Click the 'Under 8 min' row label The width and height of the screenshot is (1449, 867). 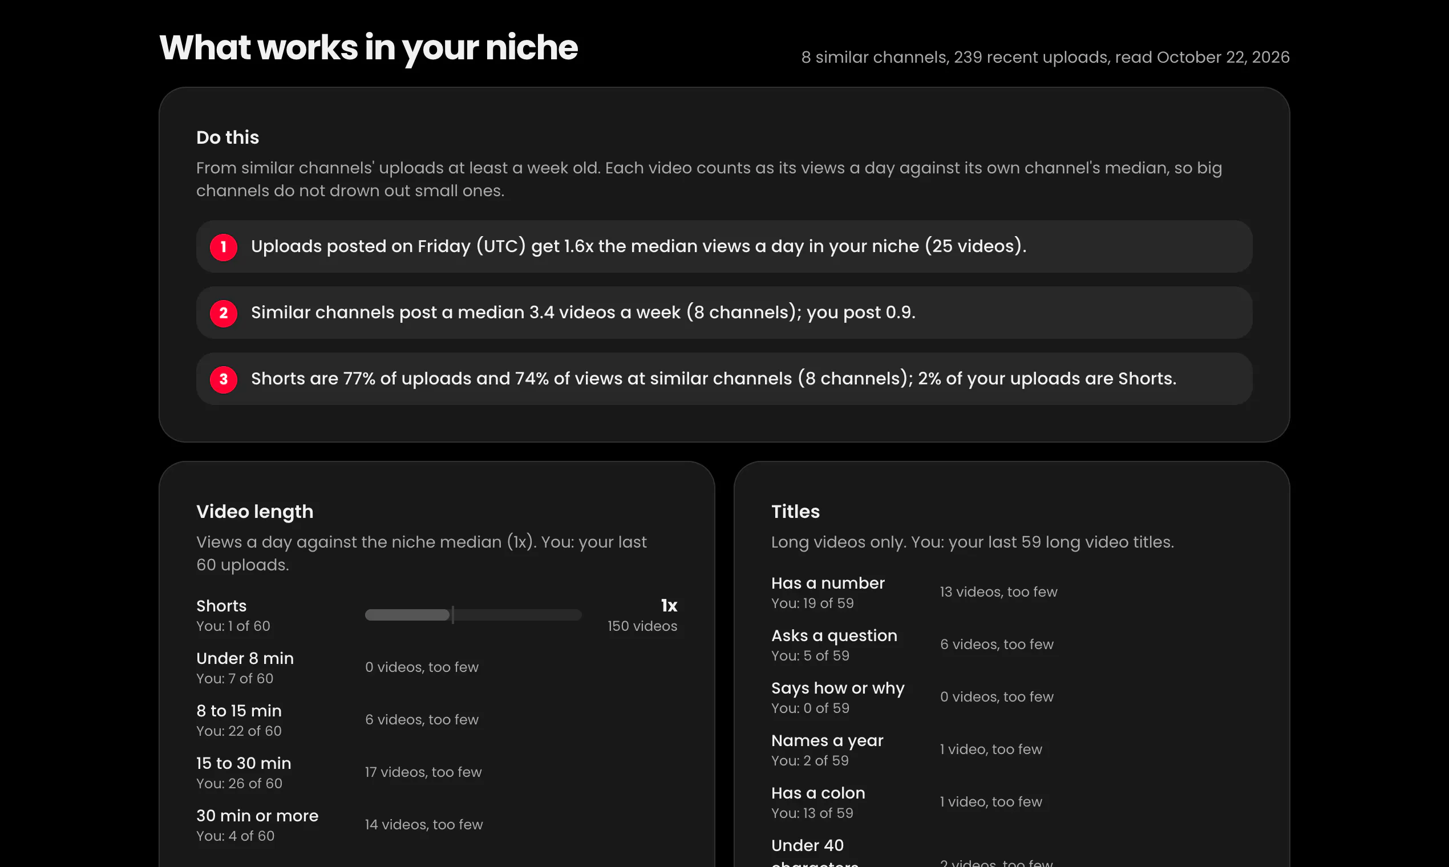click(245, 658)
